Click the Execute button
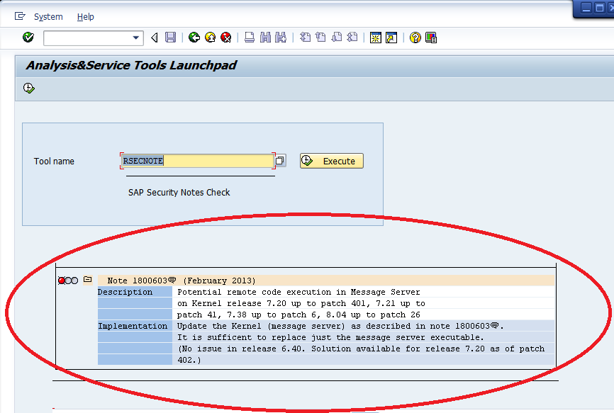The width and height of the screenshot is (614, 413). coord(332,161)
